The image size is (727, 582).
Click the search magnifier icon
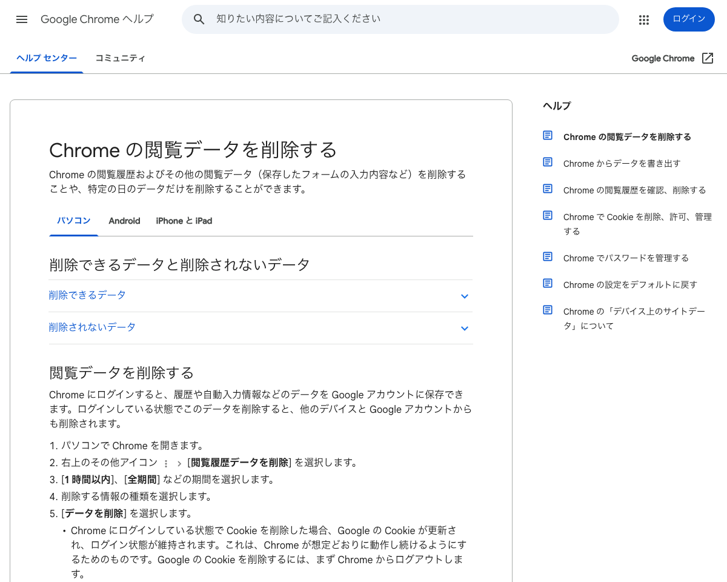click(199, 19)
